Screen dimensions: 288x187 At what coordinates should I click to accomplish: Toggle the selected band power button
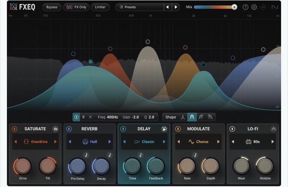coord(76,117)
